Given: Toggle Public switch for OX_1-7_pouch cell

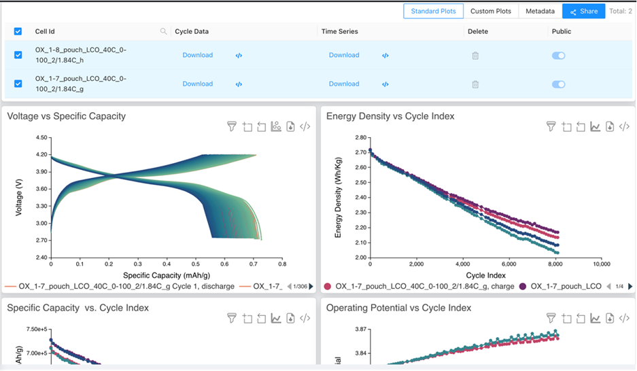Looking at the screenshot, I should [558, 84].
